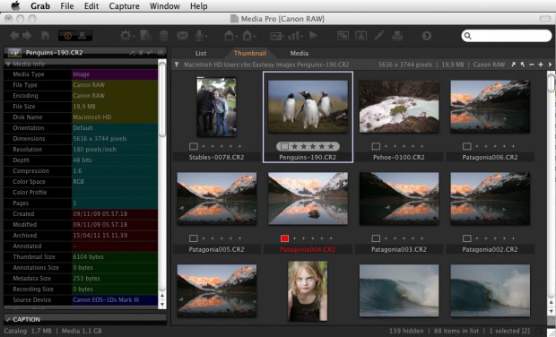Click the light table image icon in toolbar
Image resolution: width=556 pixels, height=337 pixels.
(x=343, y=36)
